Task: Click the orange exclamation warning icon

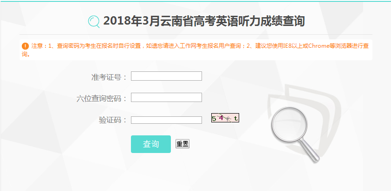Action: (x=25, y=46)
